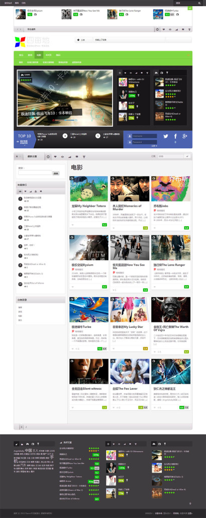The height and width of the screenshot is (518, 206).
Task: Open the 杀人回忆Memories of Murder poster
Action: pos(130,189)
